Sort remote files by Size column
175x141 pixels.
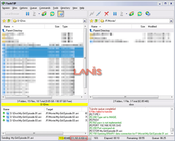coord(139,27)
